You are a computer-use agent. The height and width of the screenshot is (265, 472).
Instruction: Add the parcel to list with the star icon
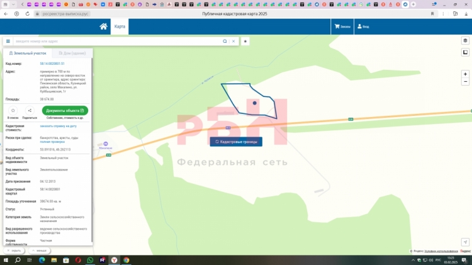[13, 111]
